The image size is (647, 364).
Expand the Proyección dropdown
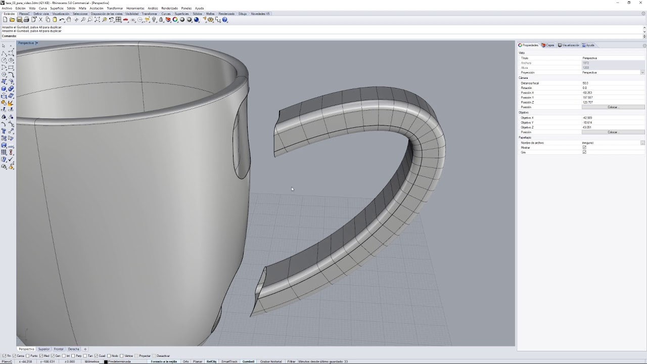642,72
